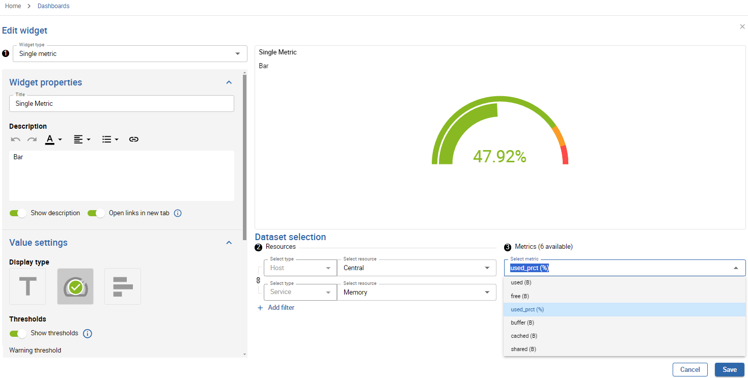748x378 pixels.
Task: Click info icon beside Show thresholds
Action: click(88, 334)
